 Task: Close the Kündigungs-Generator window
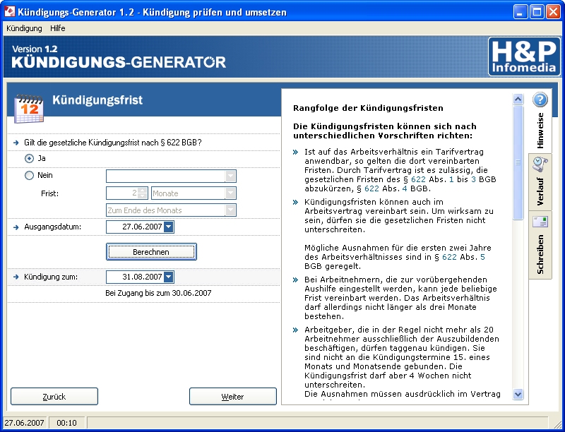pos(553,12)
